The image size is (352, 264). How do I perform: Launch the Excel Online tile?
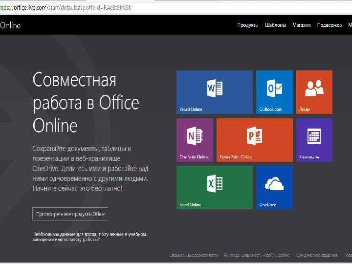(x=215, y=187)
